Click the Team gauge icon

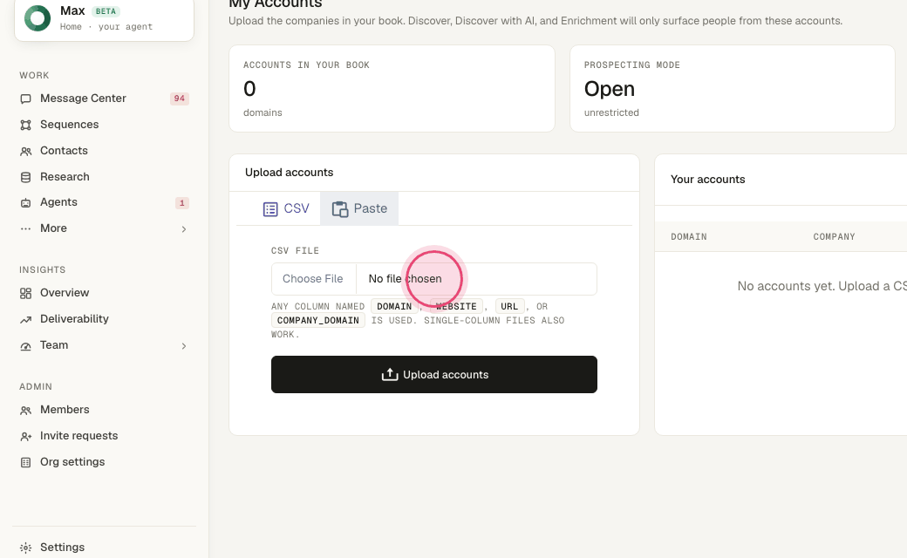click(x=25, y=346)
